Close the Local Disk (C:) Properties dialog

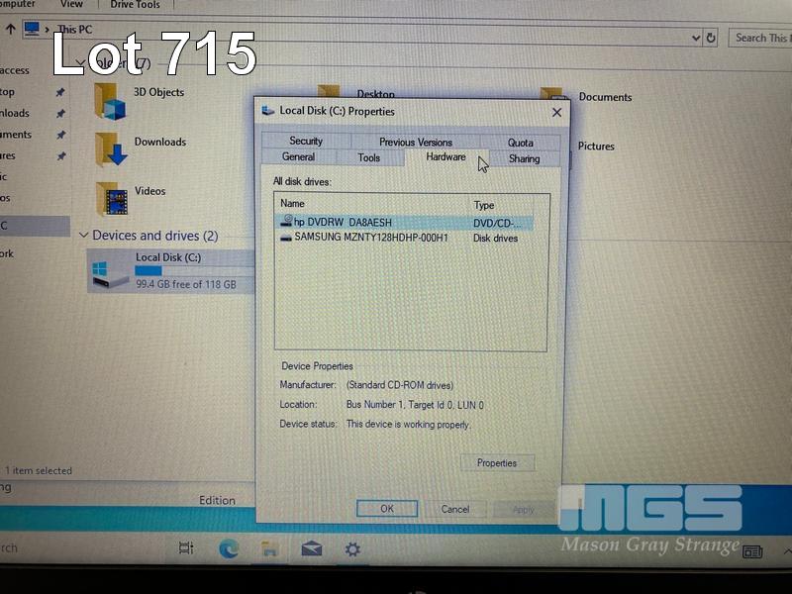point(556,112)
